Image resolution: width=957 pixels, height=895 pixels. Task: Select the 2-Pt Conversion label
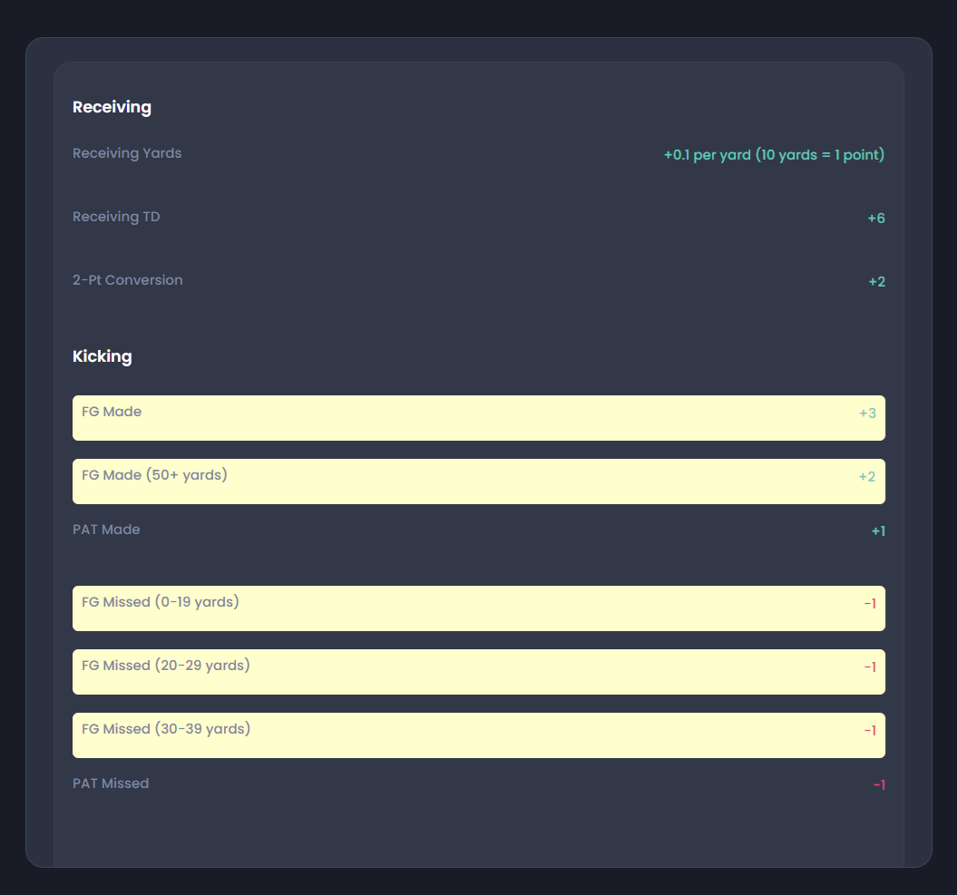click(x=127, y=280)
